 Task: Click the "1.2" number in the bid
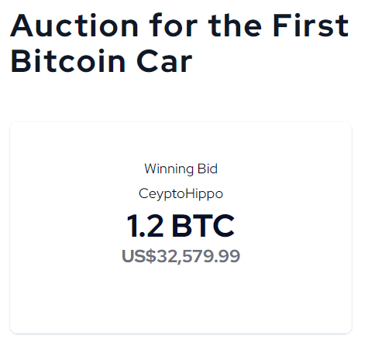click(145, 226)
